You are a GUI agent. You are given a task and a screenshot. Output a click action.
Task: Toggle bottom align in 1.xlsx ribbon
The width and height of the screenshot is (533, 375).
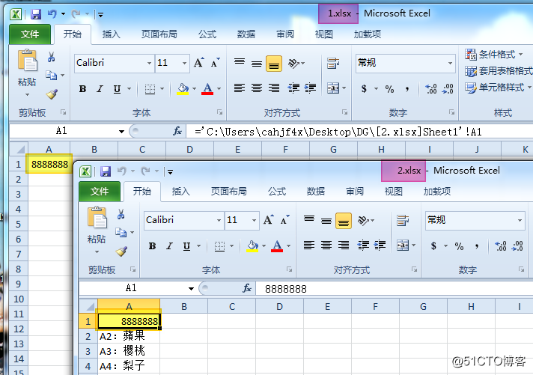tap(274, 63)
